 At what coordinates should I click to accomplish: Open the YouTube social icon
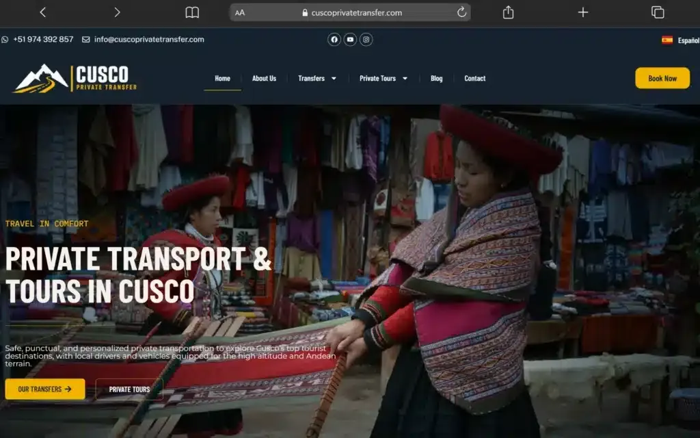click(x=350, y=39)
